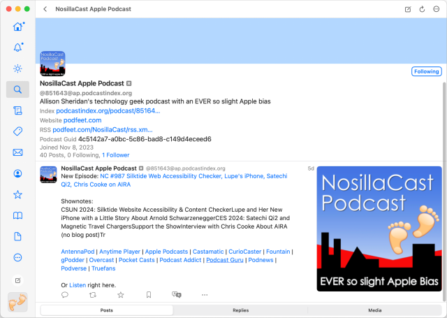Open Notifications bell in sidebar

point(17,48)
